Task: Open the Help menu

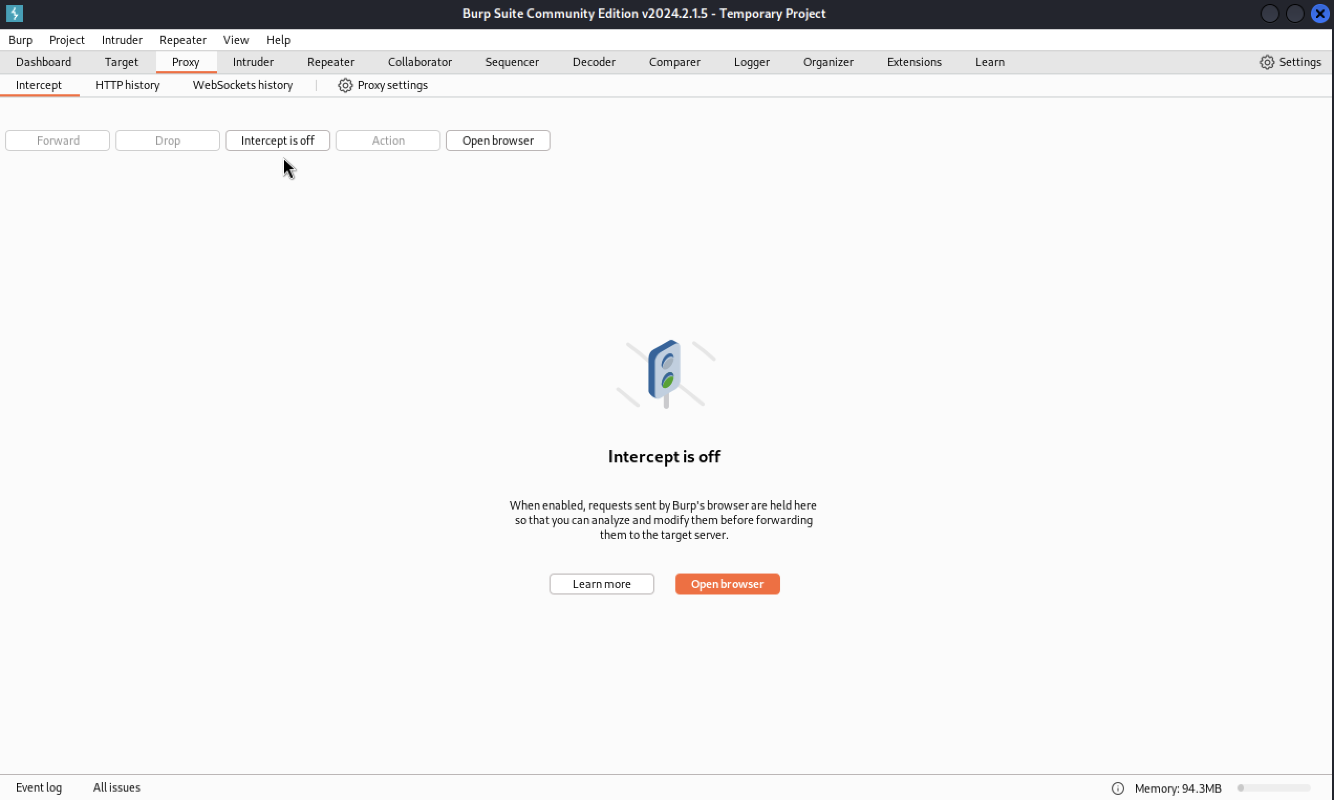Action: pos(278,40)
